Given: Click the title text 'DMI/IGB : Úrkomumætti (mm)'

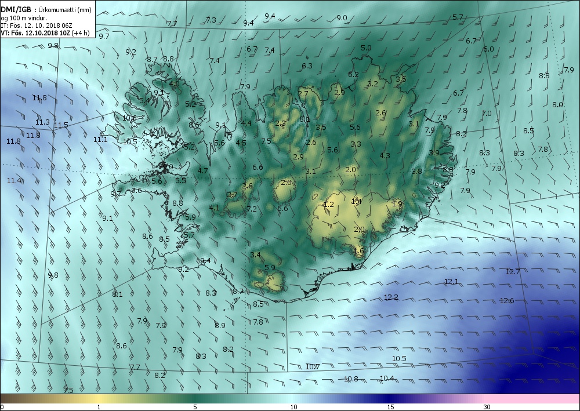Looking at the screenshot, I should tap(46, 10).
